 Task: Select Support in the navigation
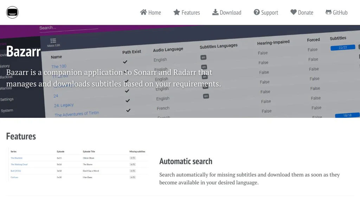click(x=266, y=12)
